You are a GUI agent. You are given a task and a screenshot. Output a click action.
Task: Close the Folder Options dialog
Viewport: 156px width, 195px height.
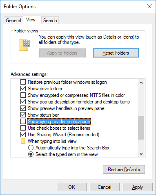(149, 6)
